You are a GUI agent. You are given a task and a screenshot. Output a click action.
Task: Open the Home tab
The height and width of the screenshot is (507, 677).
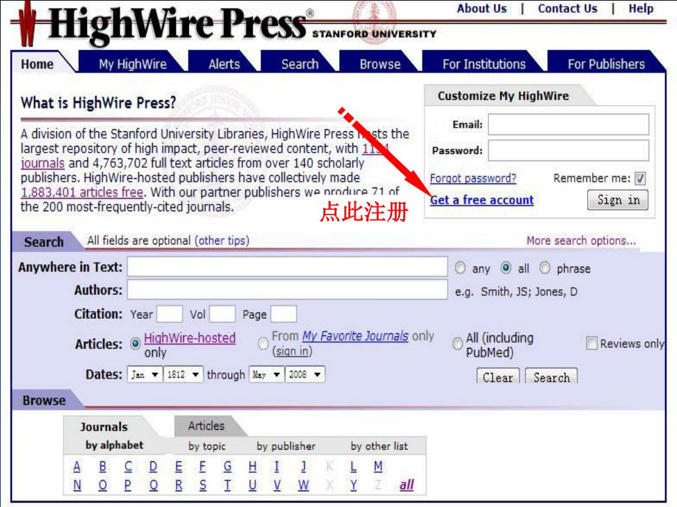pyautogui.click(x=38, y=64)
